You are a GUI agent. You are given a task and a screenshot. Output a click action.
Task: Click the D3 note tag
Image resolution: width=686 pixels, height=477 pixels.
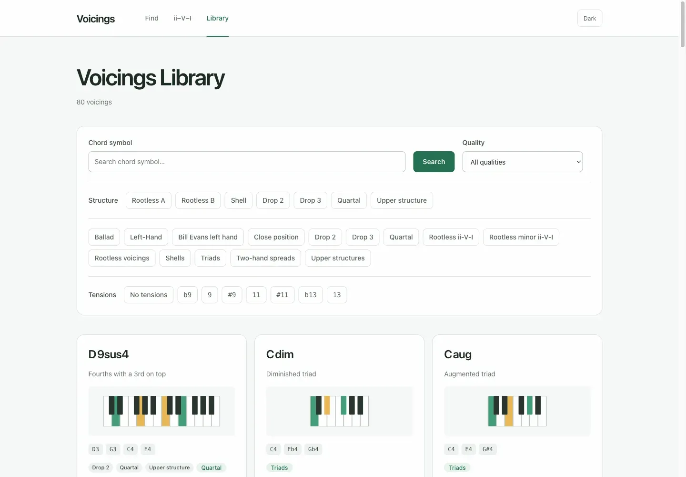point(95,449)
